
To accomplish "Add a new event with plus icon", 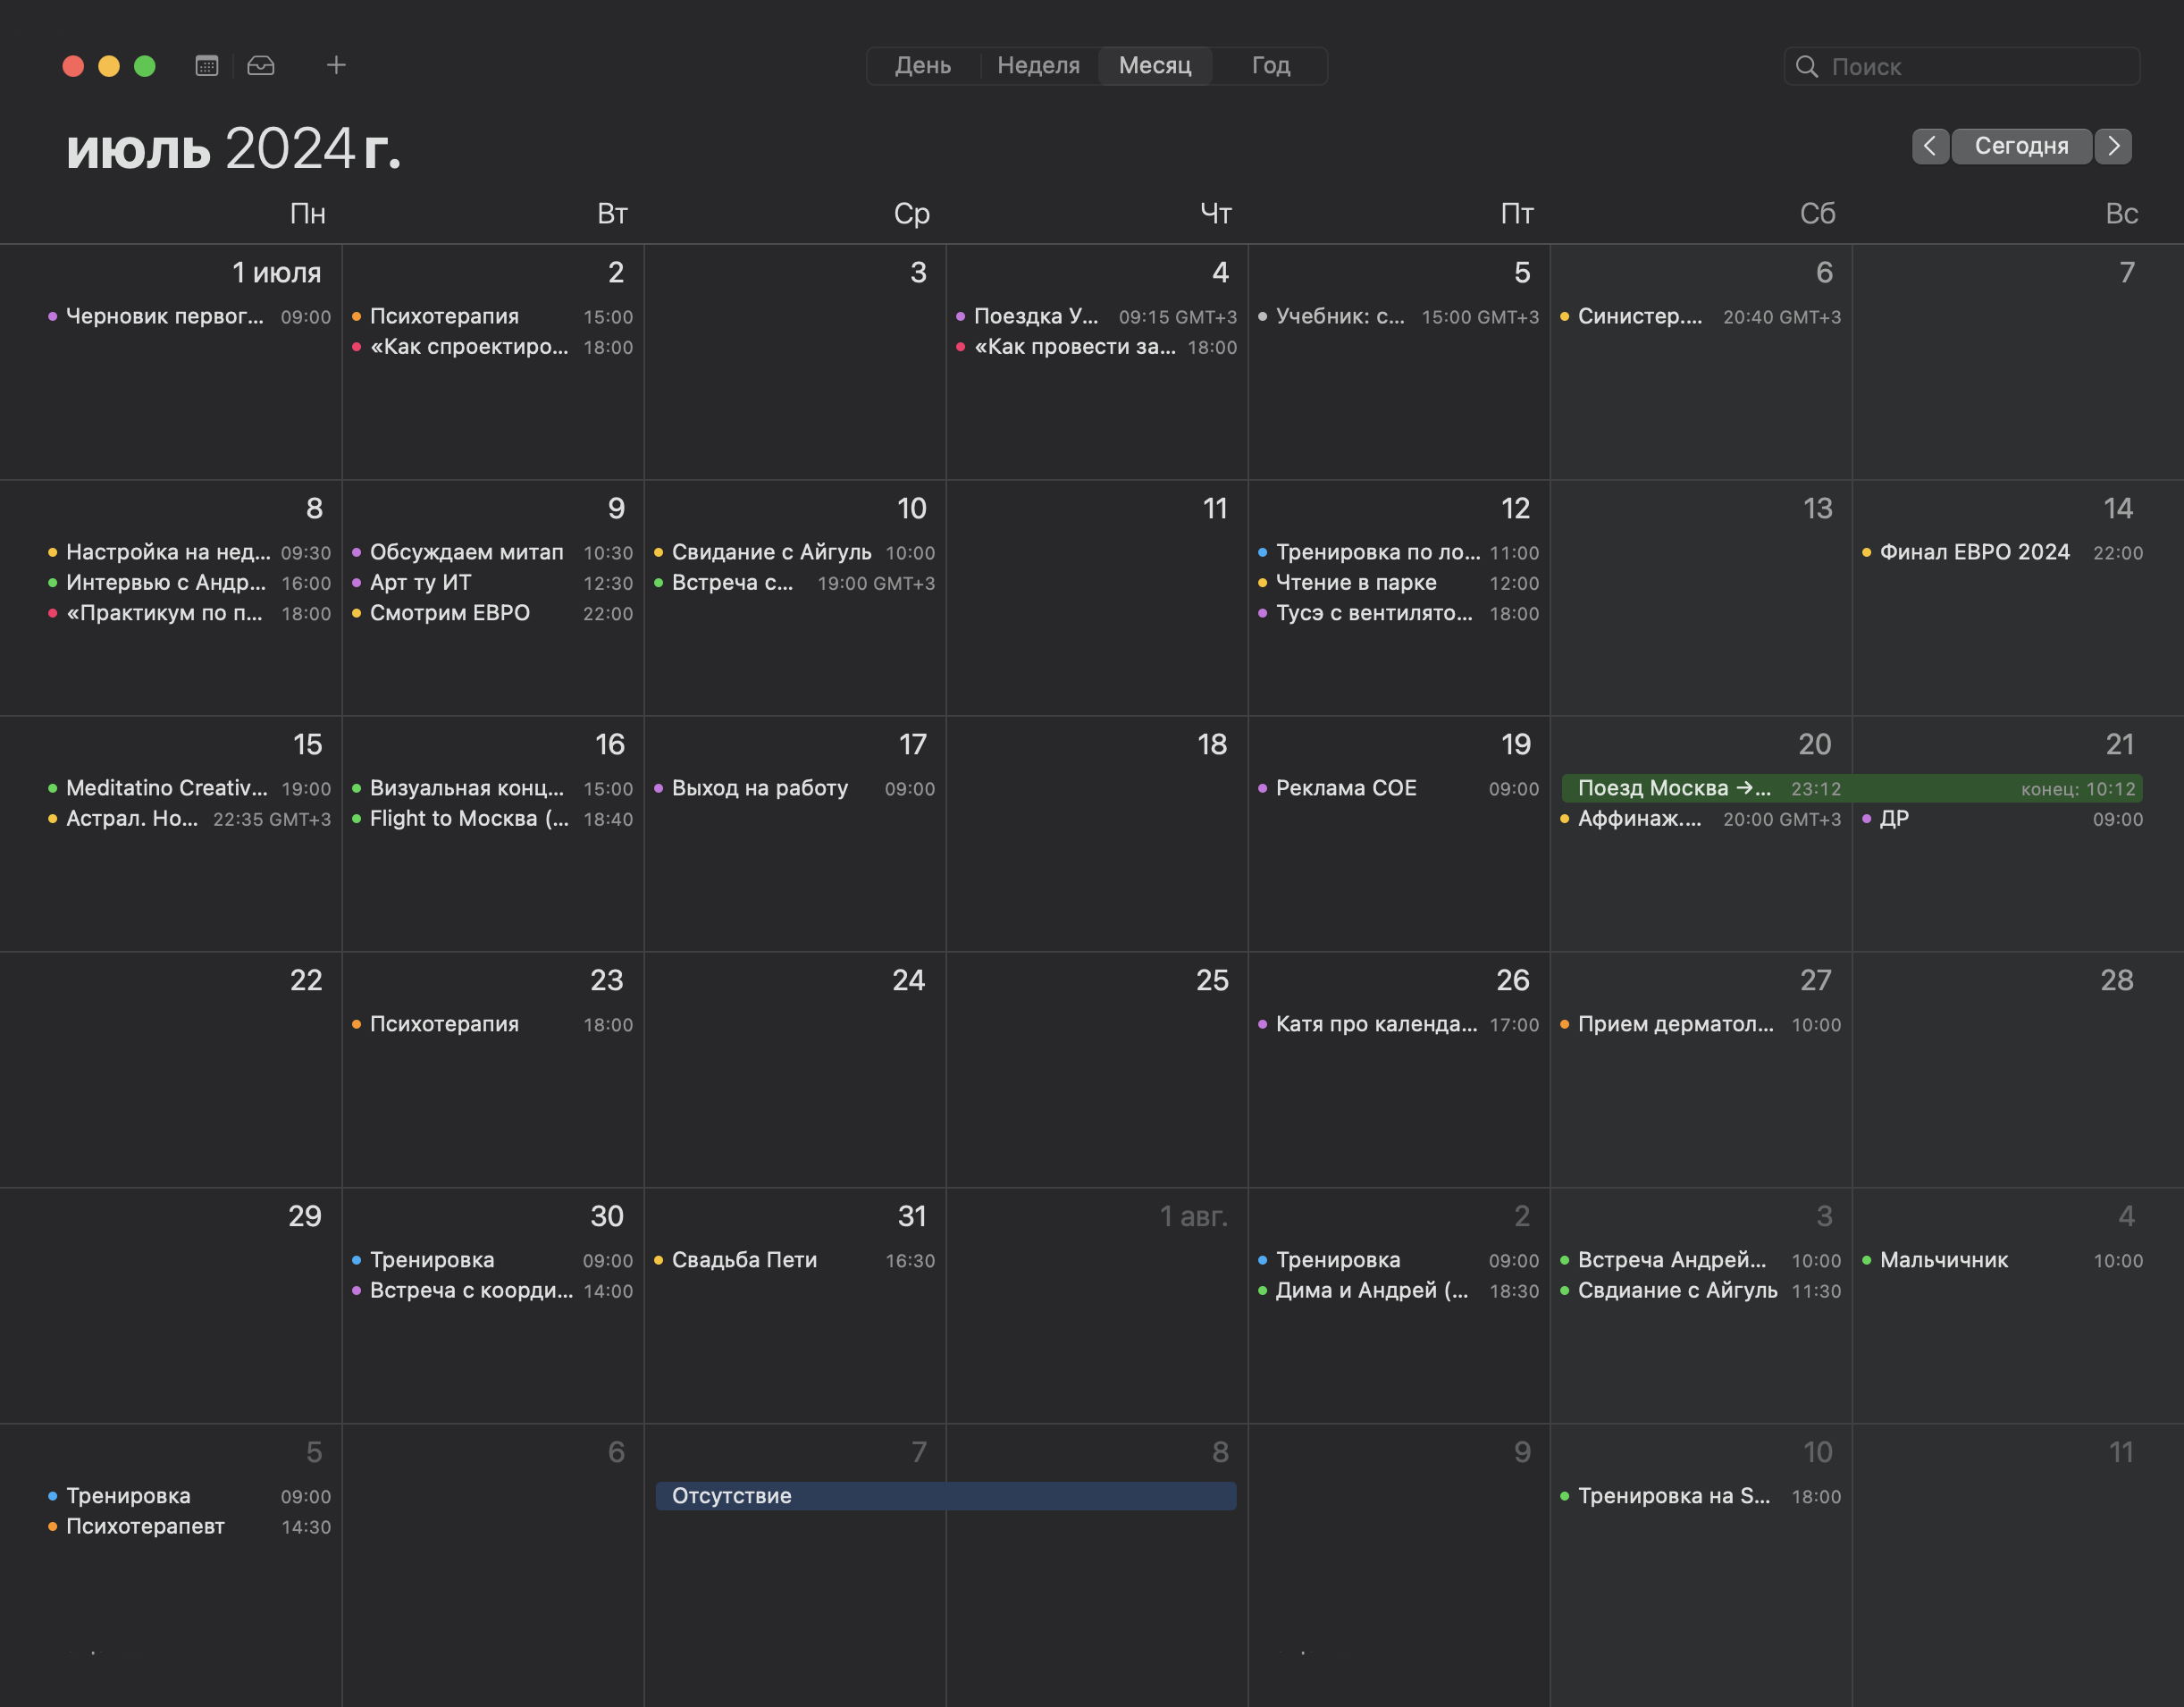I will point(336,65).
